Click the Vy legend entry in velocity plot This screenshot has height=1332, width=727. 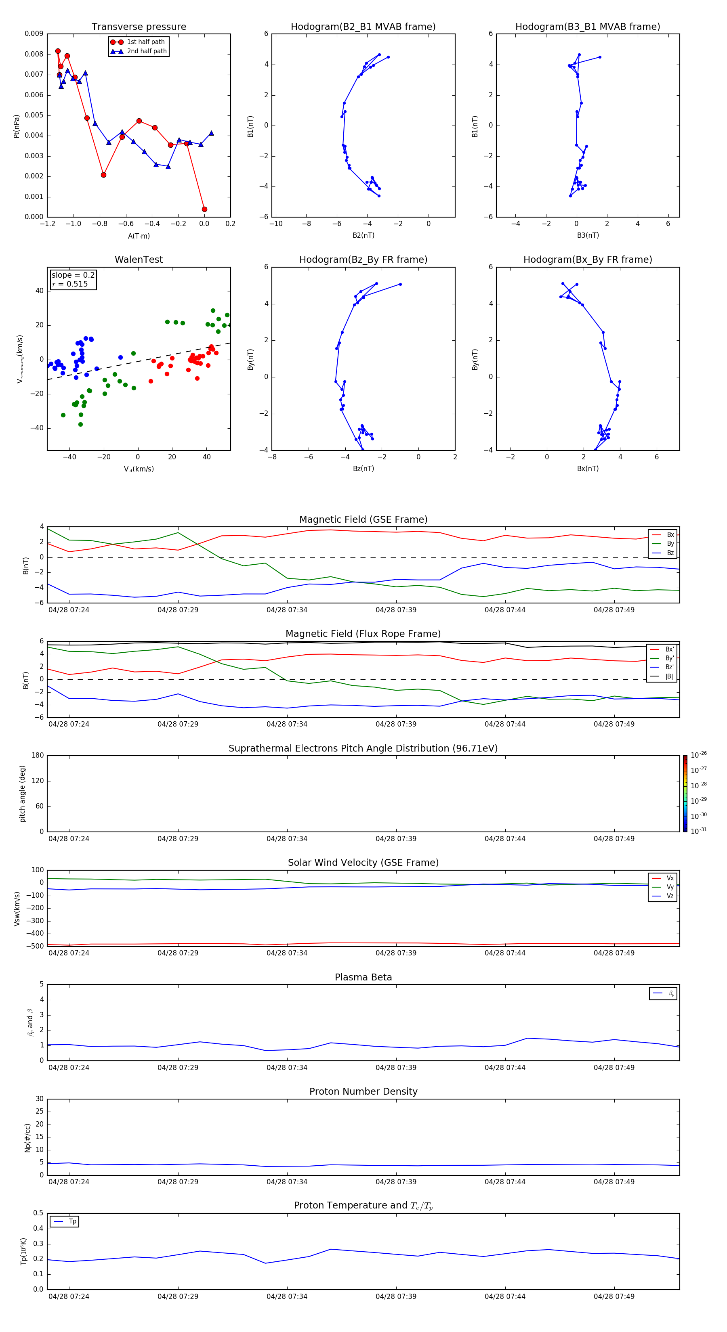tap(663, 887)
